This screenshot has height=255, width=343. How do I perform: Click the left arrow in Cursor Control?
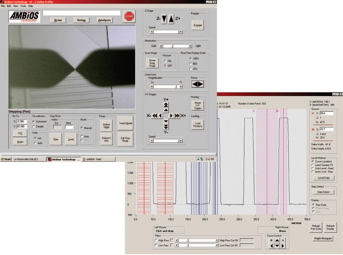271,246
